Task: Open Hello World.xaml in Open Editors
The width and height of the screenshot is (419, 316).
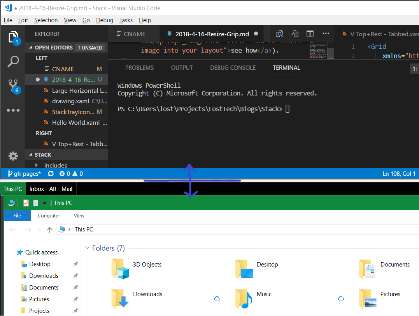Action: point(67,123)
